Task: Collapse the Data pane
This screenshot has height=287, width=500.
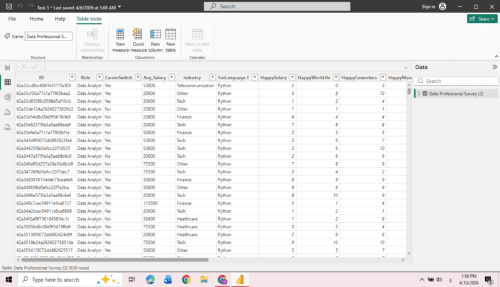Action: 494,67
